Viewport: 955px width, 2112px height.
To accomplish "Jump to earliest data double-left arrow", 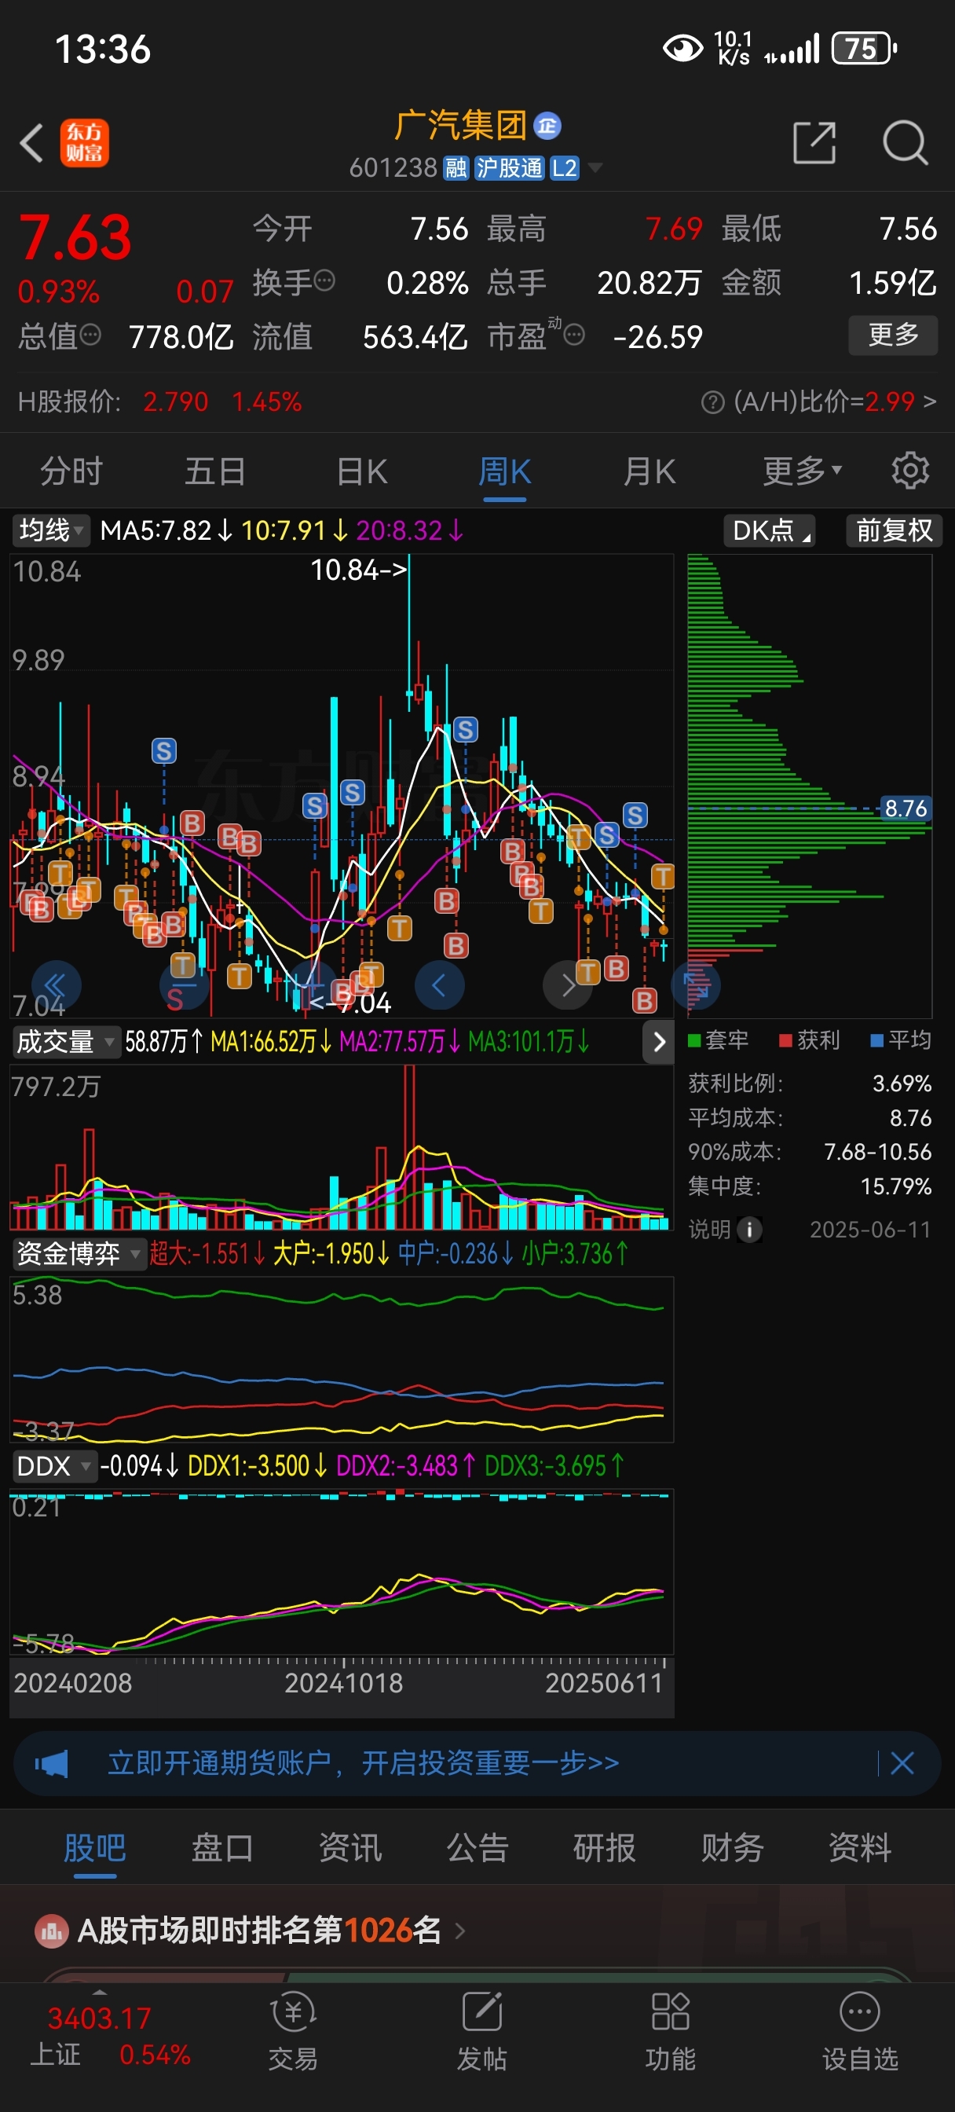I will [x=56, y=984].
